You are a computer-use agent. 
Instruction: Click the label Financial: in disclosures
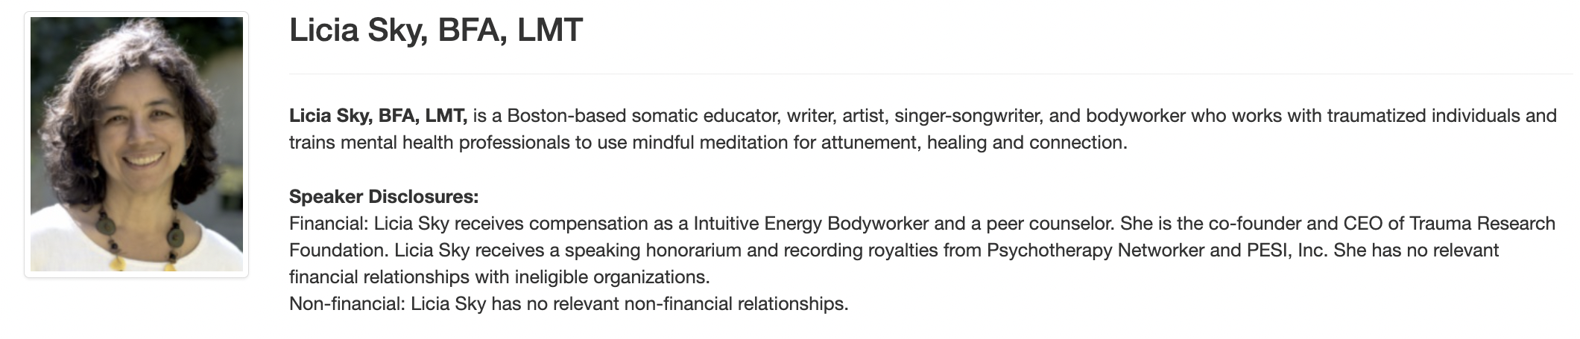[x=329, y=224]
